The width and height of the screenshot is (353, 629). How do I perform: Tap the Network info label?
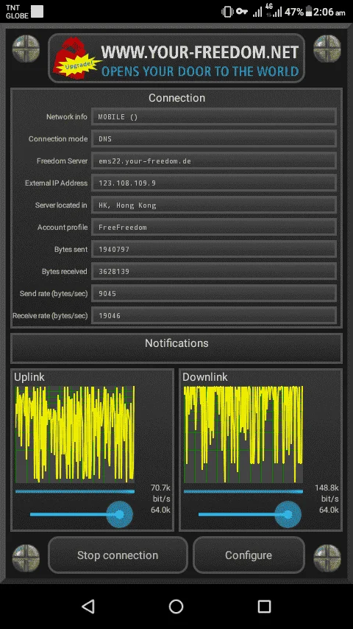(x=66, y=117)
